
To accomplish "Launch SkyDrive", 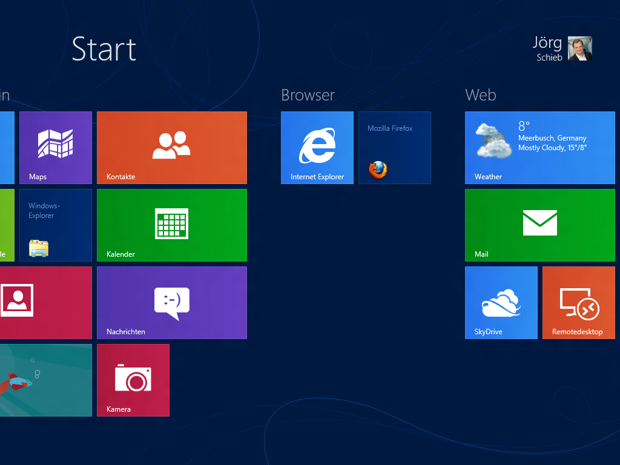I will coord(501,303).
